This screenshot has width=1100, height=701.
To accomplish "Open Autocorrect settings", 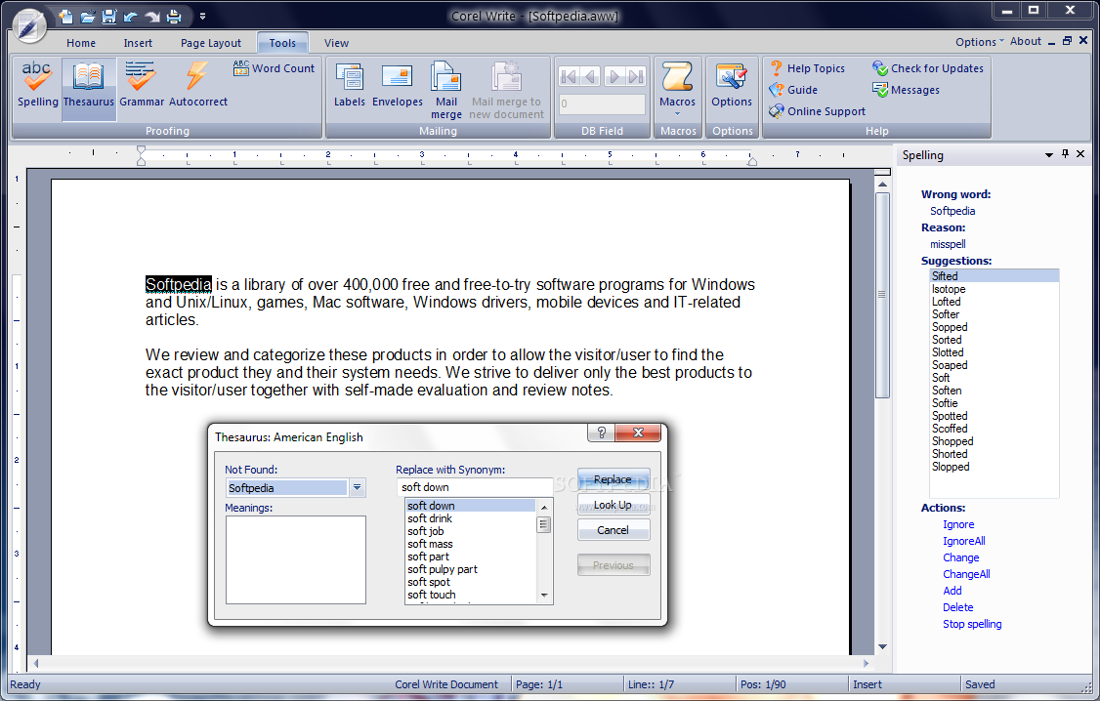I will pyautogui.click(x=198, y=86).
